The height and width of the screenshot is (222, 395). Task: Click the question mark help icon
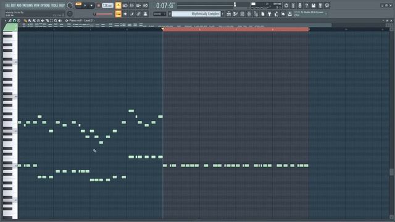[x=307, y=6]
